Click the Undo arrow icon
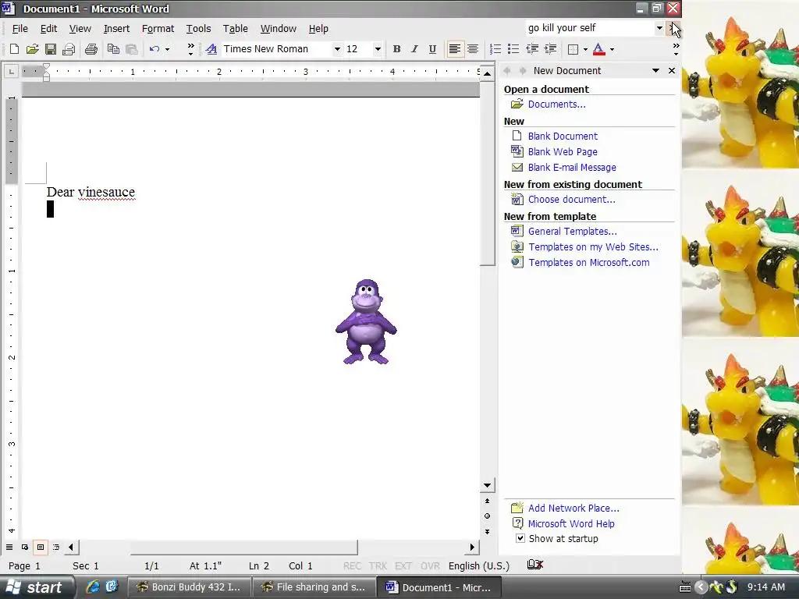The height and width of the screenshot is (599, 799). pyautogui.click(x=154, y=49)
